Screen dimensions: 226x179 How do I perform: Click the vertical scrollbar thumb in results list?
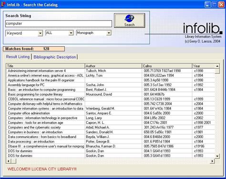[x=217, y=71]
